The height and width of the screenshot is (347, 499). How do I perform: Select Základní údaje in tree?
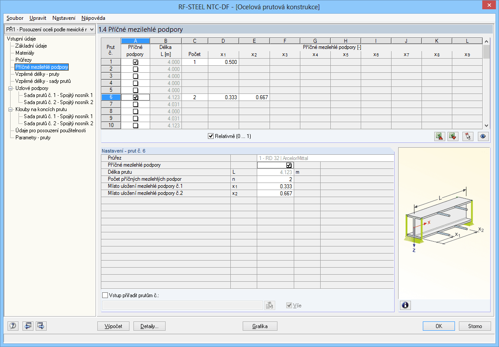pos(31,46)
